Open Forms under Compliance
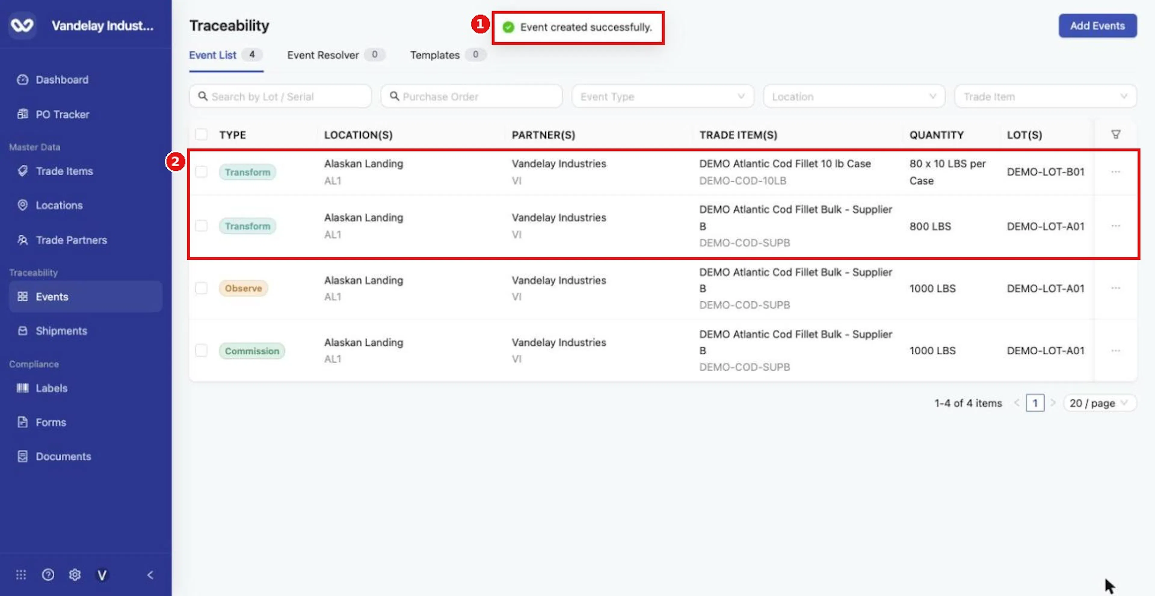The height and width of the screenshot is (596, 1155). point(51,422)
